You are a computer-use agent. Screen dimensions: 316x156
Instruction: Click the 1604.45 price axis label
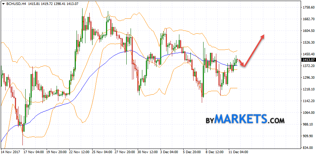(x=308, y=31)
